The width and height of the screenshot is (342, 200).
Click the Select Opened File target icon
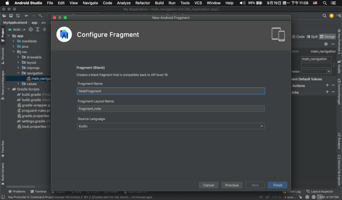(31, 29)
